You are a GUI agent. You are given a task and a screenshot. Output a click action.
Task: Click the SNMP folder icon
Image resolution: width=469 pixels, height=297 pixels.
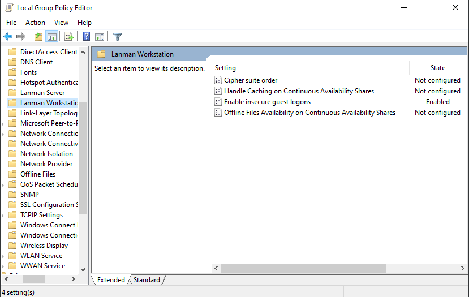12,195
